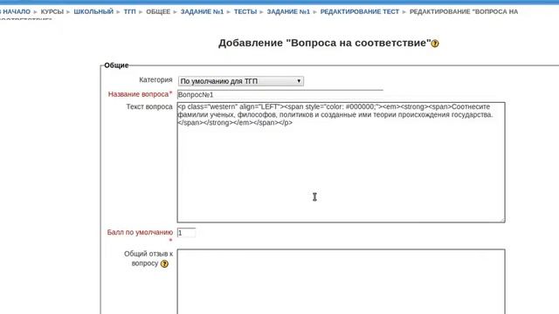559x314 pixels.
Task: Click the Название вопроса label
Action: (x=140, y=94)
